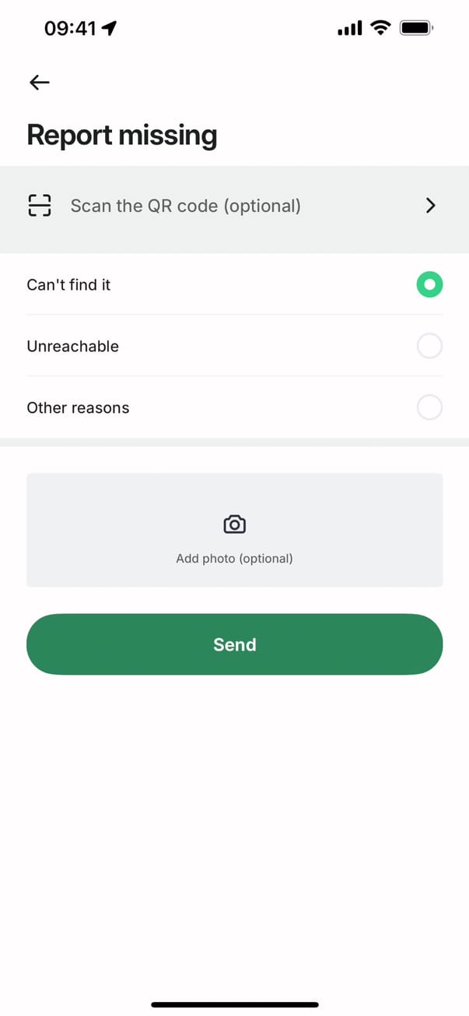Image resolution: width=469 pixels, height=1016 pixels.
Task: Tap the "Can't find it" option label
Action: click(x=68, y=285)
